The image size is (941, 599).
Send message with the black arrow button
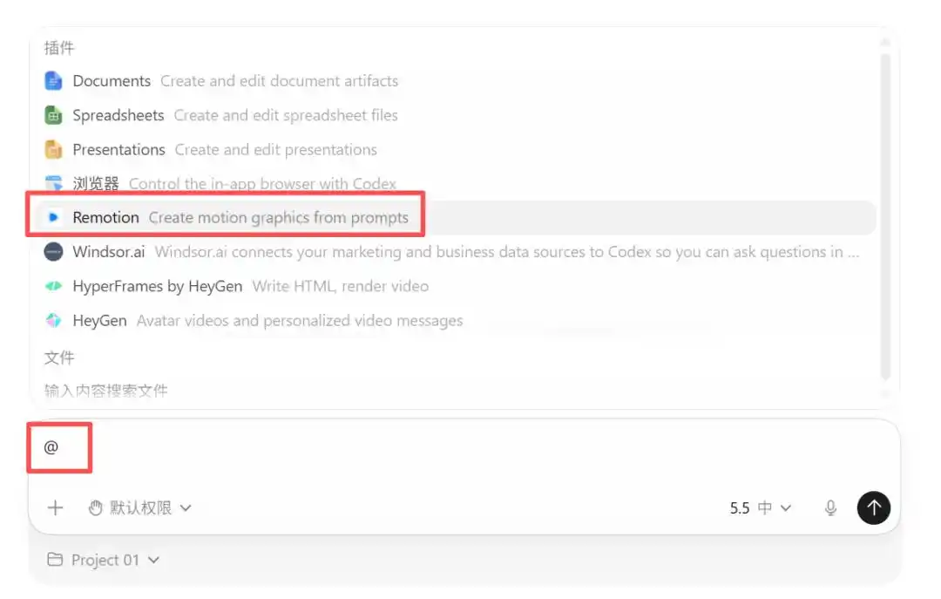[x=874, y=507]
